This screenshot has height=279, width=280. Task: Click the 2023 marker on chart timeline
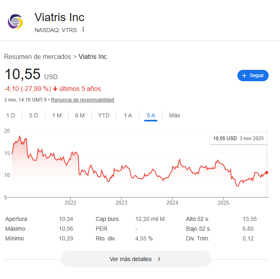121,202
